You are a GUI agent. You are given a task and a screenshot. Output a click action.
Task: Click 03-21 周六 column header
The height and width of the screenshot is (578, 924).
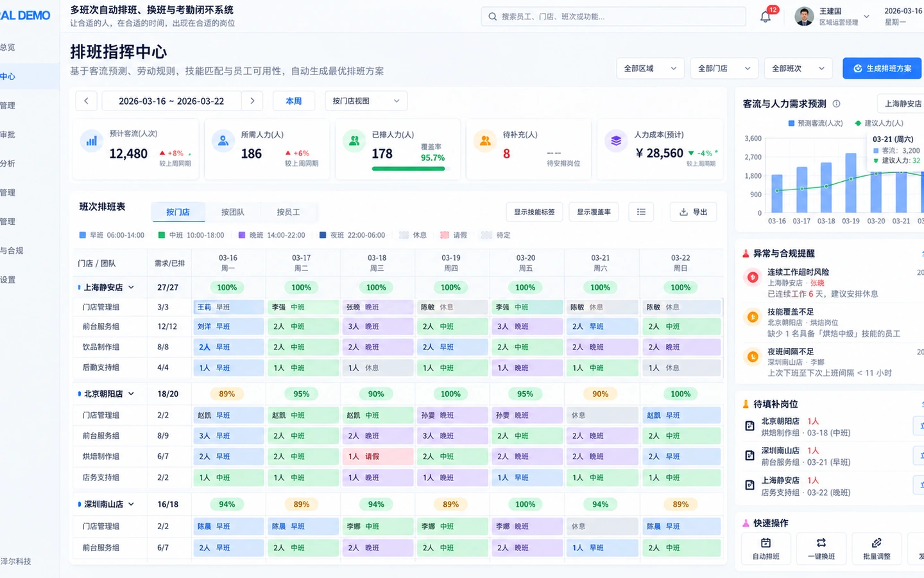click(x=601, y=263)
